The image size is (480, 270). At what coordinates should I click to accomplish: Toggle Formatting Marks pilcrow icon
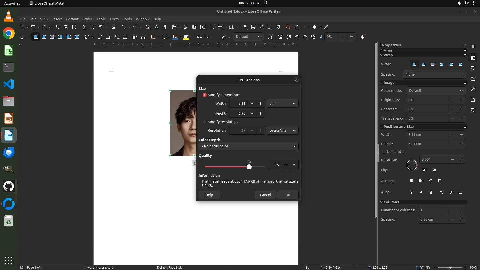pyautogui.click(x=165, y=27)
